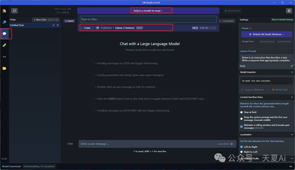The image size is (295, 170).
Task: Collapse the Localization section
Action: 292,135
